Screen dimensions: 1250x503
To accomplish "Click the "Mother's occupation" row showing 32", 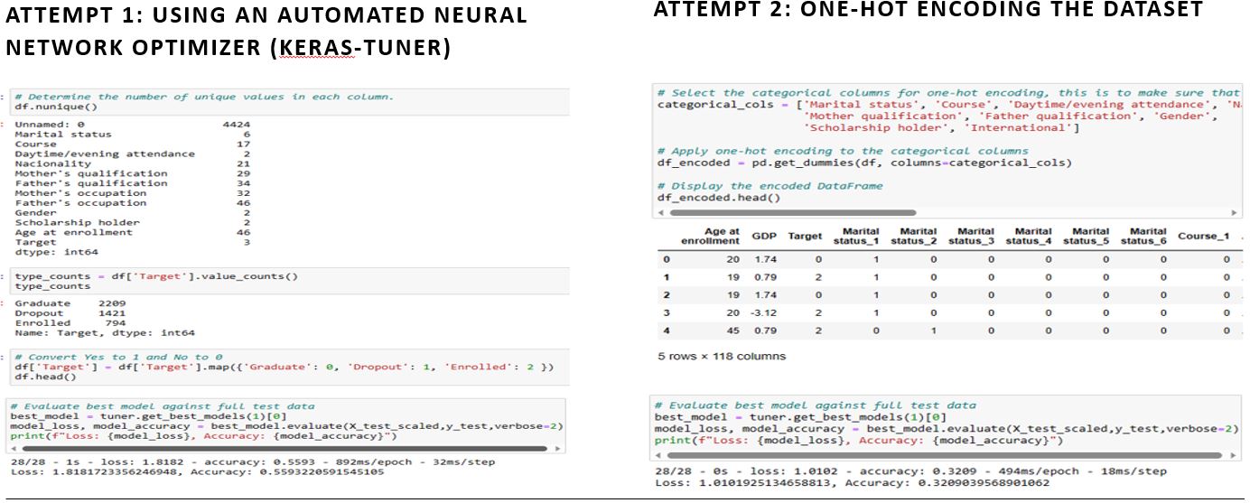I will (x=133, y=193).
